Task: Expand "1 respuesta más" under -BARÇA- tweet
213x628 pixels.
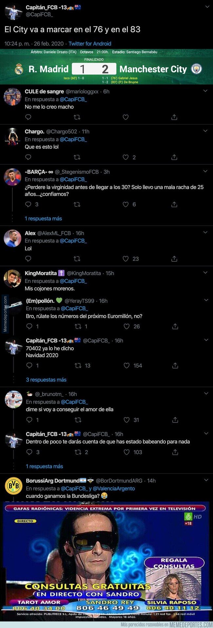Action: [x=43, y=218]
